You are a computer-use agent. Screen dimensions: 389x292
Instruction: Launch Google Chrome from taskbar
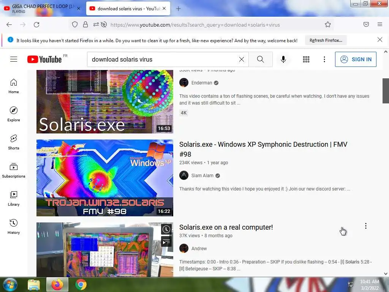[81, 284]
